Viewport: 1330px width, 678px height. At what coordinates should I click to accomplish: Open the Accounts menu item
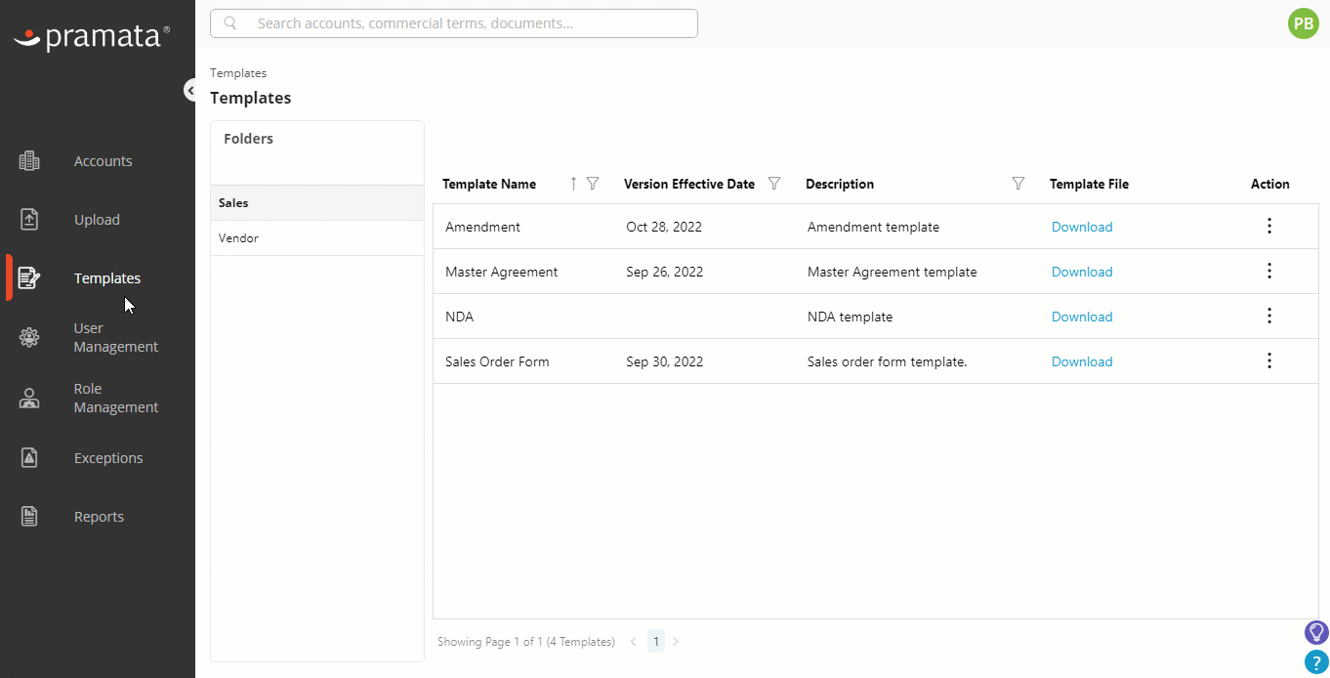[x=103, y=161]
